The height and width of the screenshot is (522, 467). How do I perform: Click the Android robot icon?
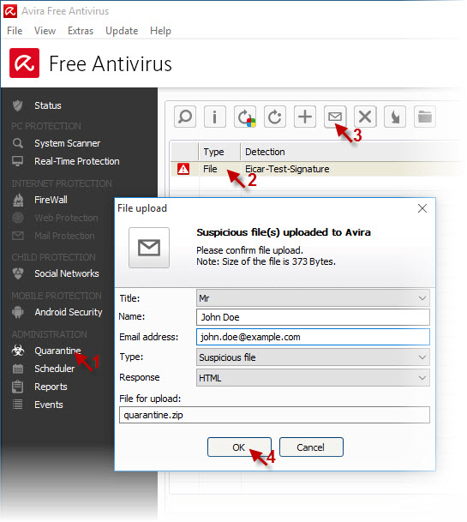pos(18,312)
